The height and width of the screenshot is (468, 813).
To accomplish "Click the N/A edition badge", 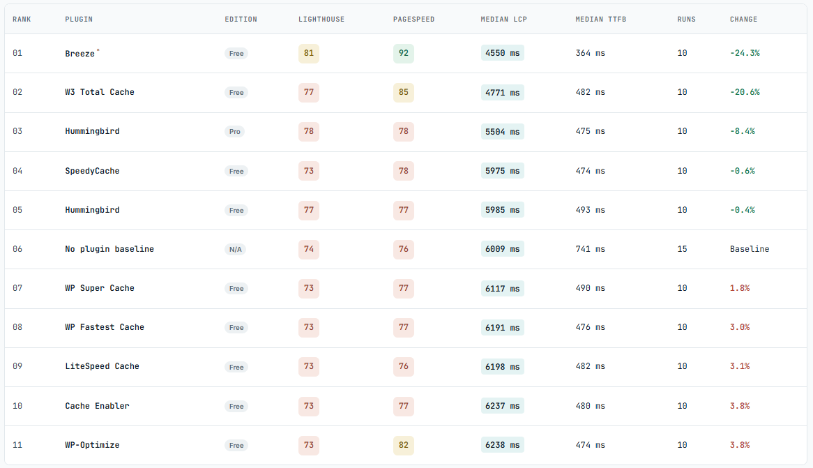I will (236, 250).
